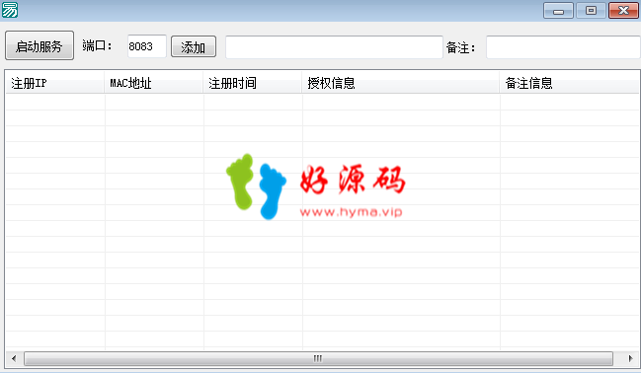Click the wide text field beside 添加
This screenshot has height=373, width=641.
(x=334, y=47)
